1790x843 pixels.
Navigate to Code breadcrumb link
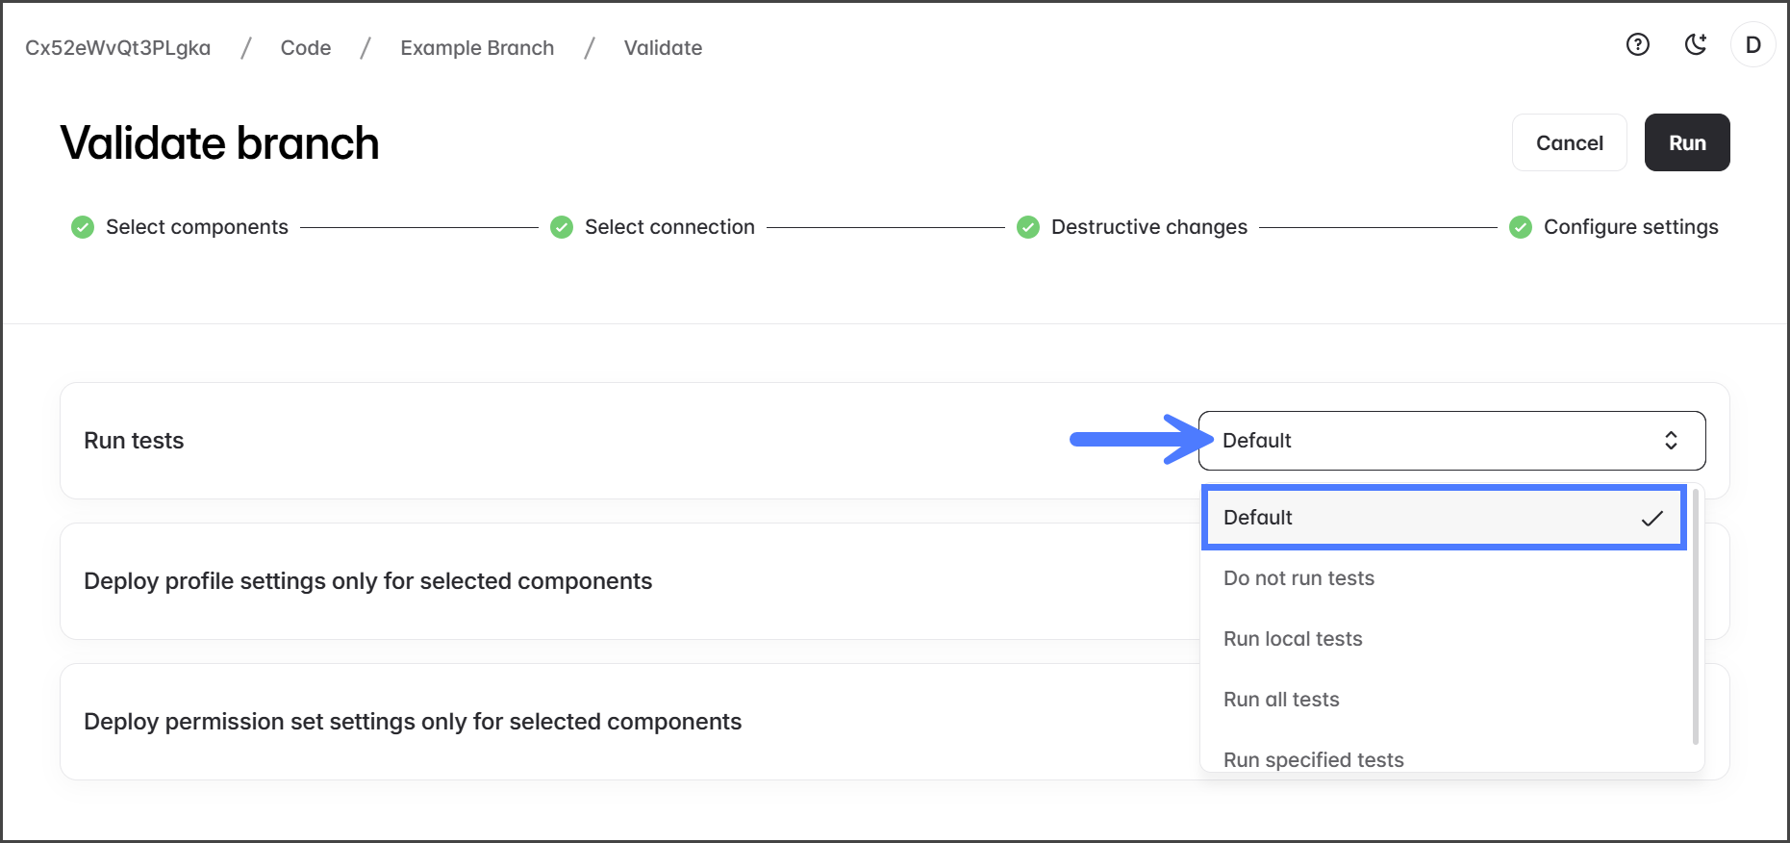(306, 48)
